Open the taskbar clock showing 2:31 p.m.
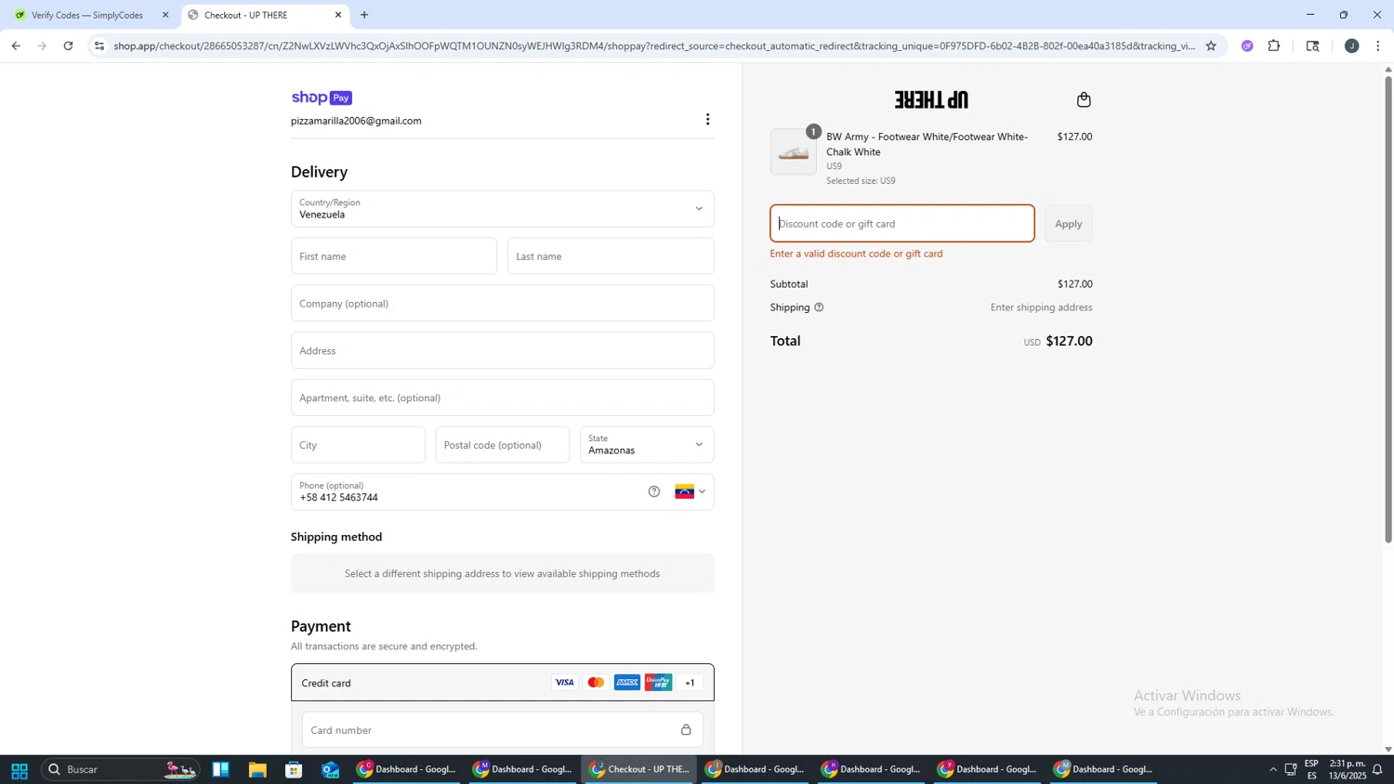The height and width of the screenshot is (784, 1394). [x=1346, y=769]
